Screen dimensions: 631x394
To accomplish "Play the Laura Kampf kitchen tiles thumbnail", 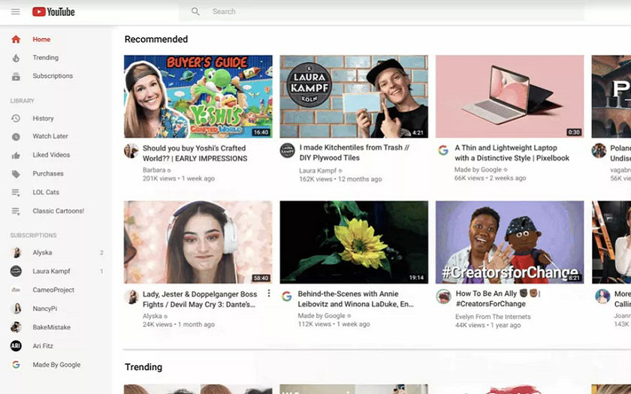I will [x=354, y=97].
